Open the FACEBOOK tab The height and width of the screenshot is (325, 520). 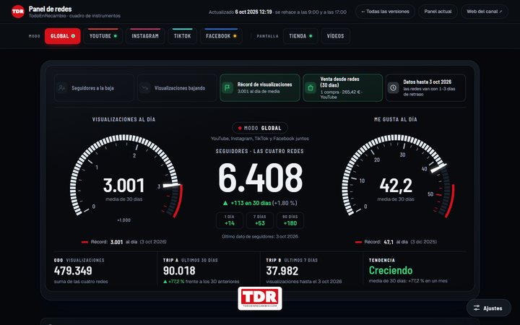pyautogui.click(x=221, y=36)
